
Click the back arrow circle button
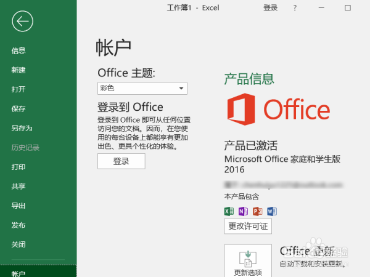pyautogui.click(x=22, y=21)
